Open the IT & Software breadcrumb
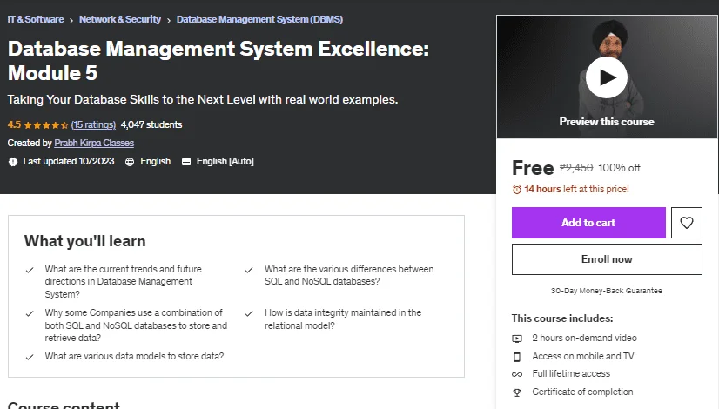The width and height of the screenshot is (719, 409). pos(36,19)
